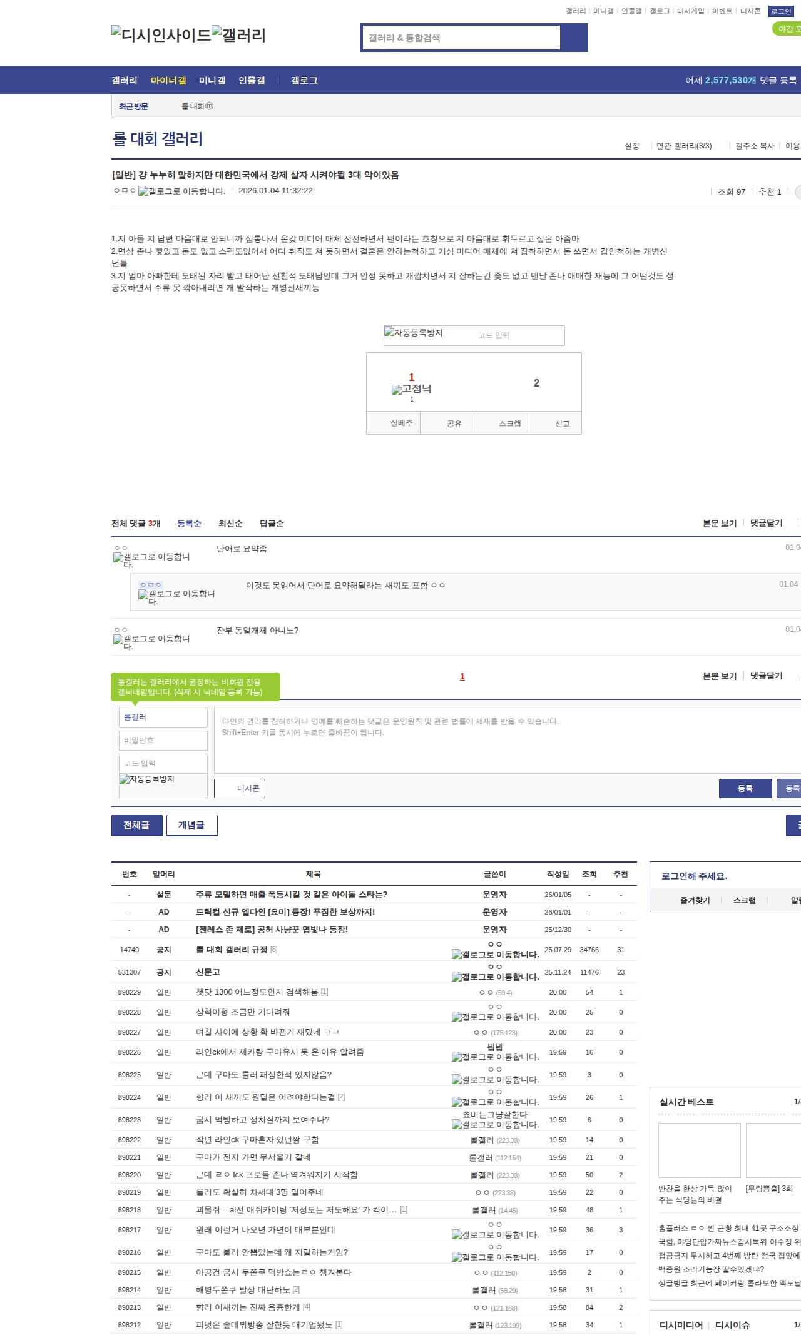Click the 자동등록방지 captcha image in comment form

point(147,779)
